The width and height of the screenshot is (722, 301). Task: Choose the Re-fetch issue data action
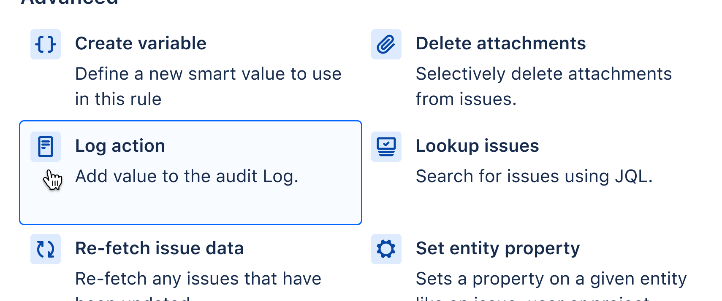pos(159,248)
